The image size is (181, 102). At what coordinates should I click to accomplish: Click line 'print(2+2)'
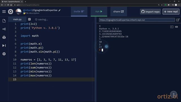29,24
